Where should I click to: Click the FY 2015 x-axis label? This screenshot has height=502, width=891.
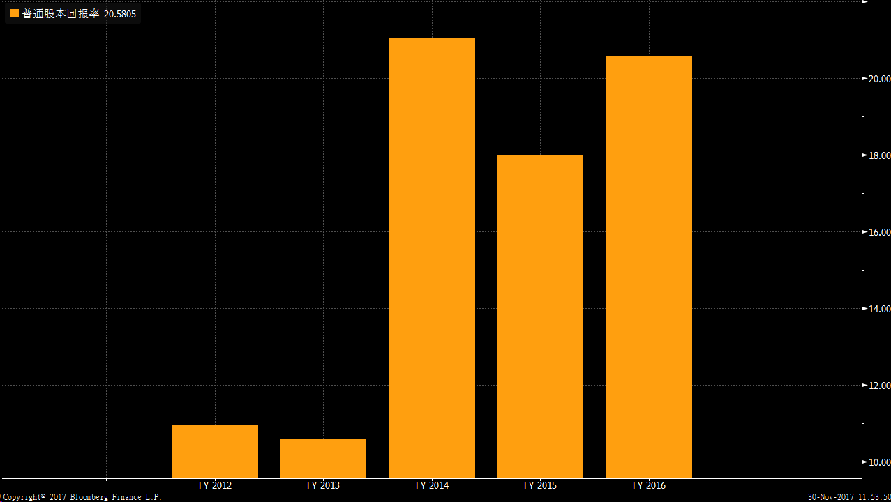[x=540, y=485]
